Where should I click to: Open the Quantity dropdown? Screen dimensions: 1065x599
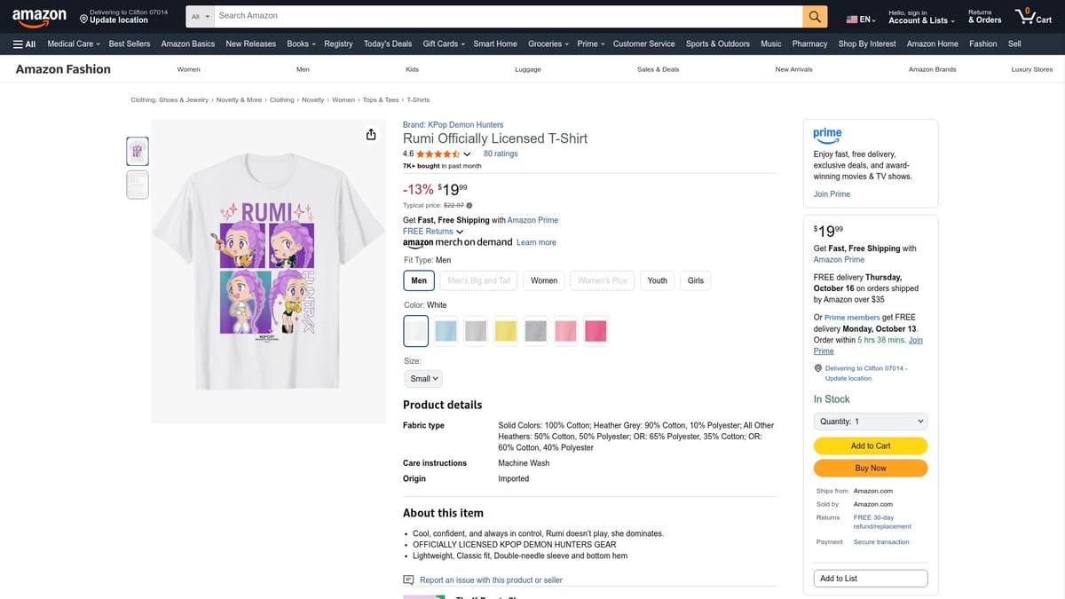click(x=870, y=421)
